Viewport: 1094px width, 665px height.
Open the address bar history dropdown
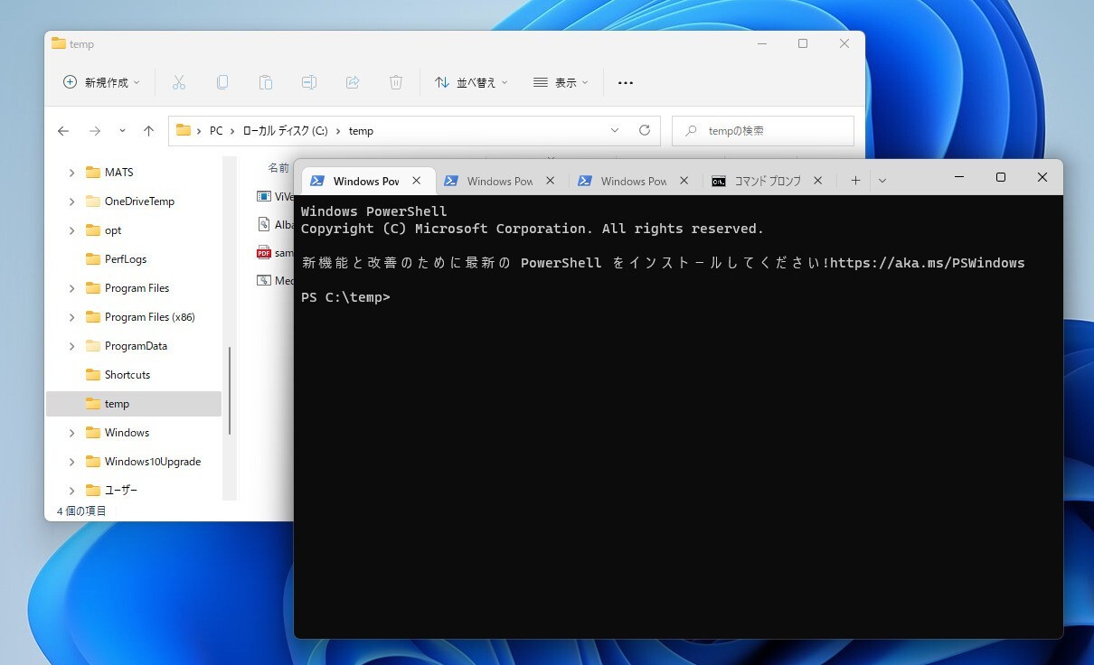point(615,131)
